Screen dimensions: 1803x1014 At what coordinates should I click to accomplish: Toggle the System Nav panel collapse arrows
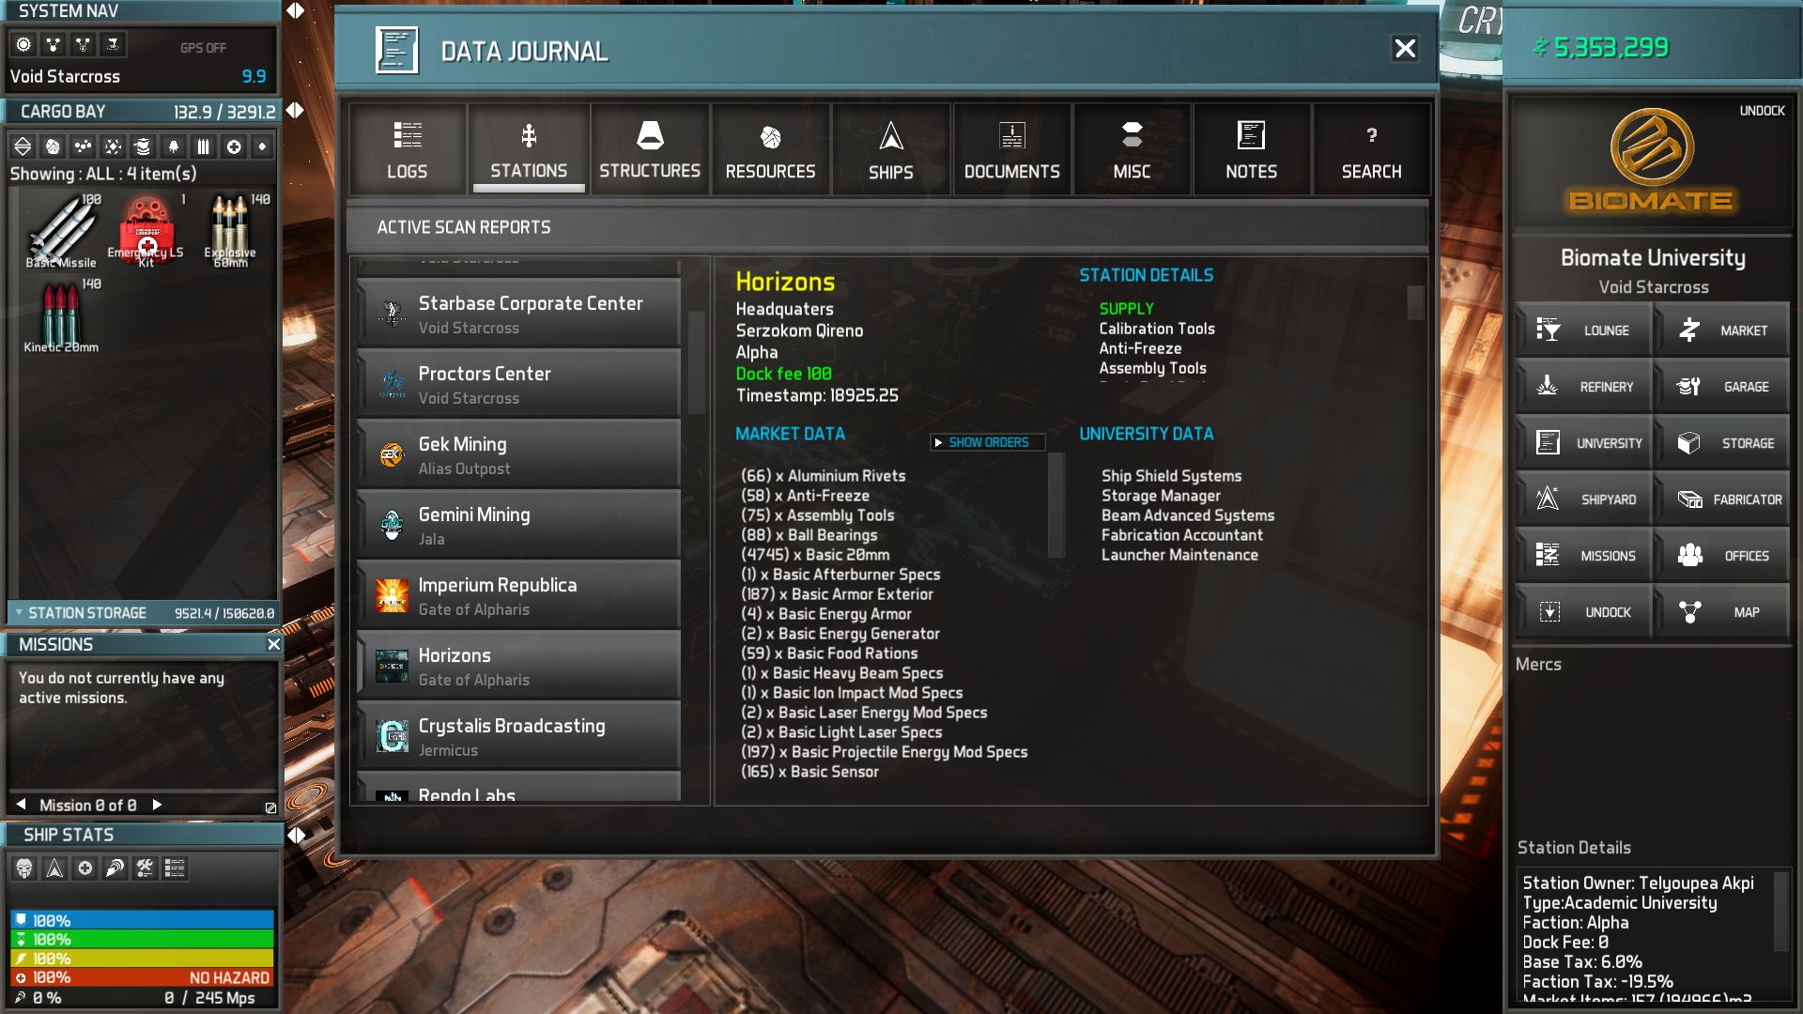pyautogui.click(x=296, y=10)
